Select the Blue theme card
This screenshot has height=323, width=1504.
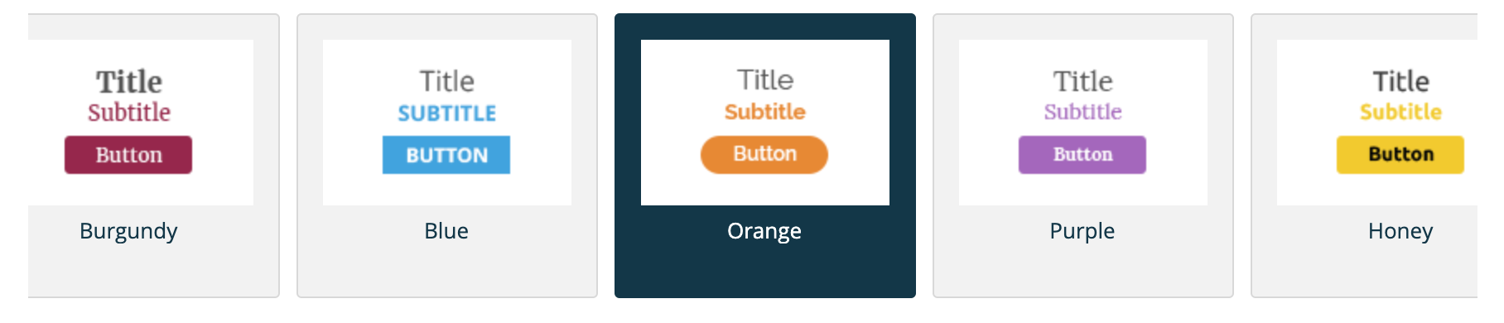tap(447, 156)
